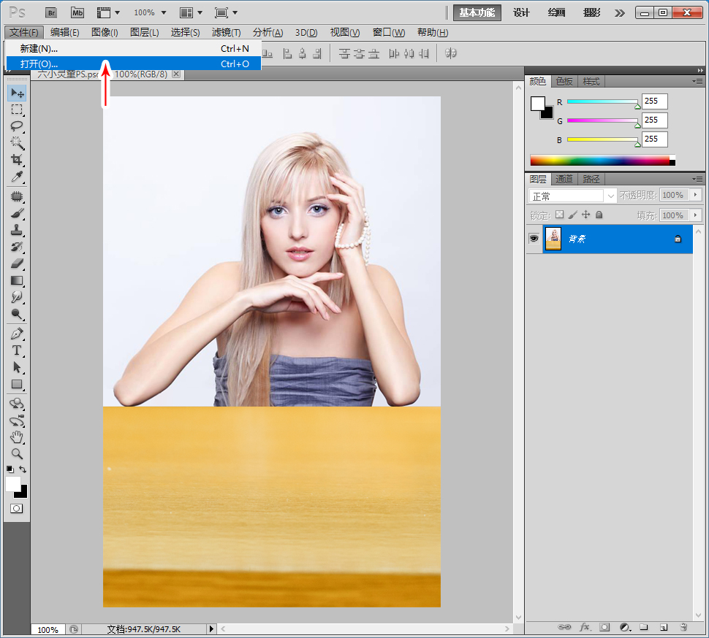Open the 图像(I) menu

tap(105, 33)
